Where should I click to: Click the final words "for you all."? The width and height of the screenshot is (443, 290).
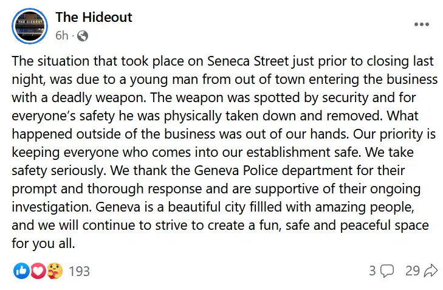coord(44,244)
